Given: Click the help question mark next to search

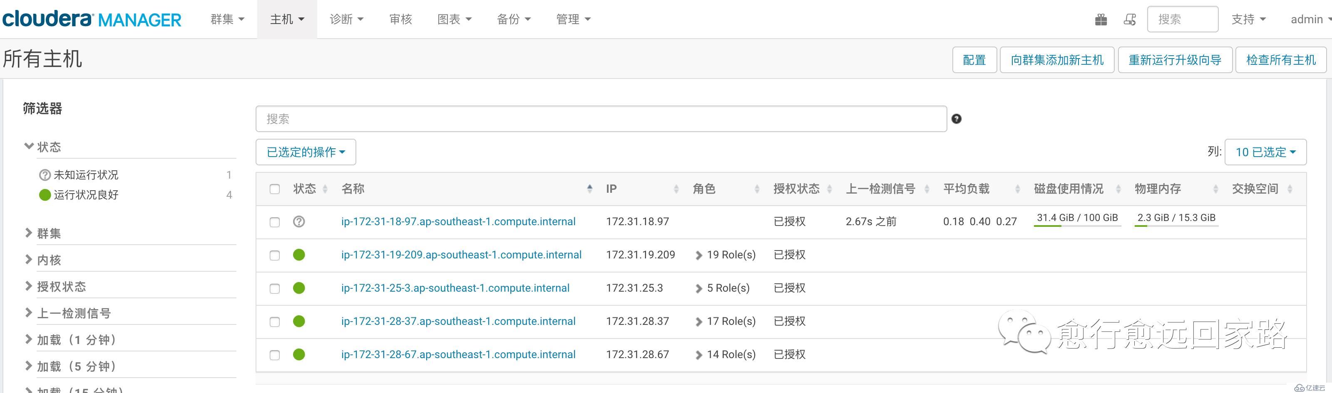Looking at the screenshot, I should click(957, 119).
